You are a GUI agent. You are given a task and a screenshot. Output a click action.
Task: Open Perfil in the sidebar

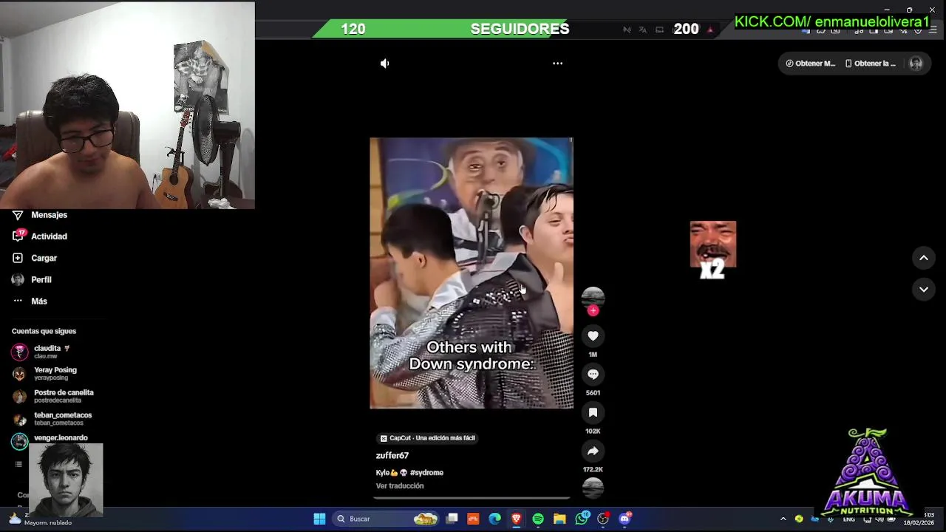[x=41, y=280]
